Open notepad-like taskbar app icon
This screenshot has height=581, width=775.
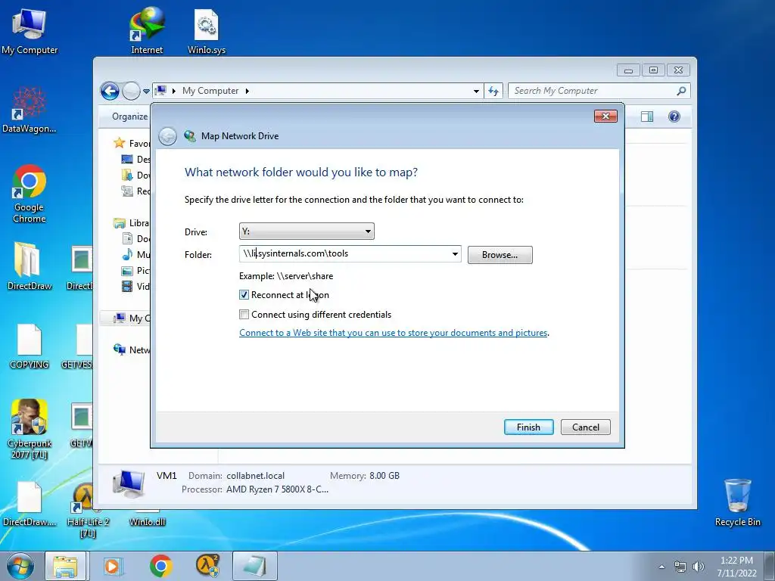point(254,566)
